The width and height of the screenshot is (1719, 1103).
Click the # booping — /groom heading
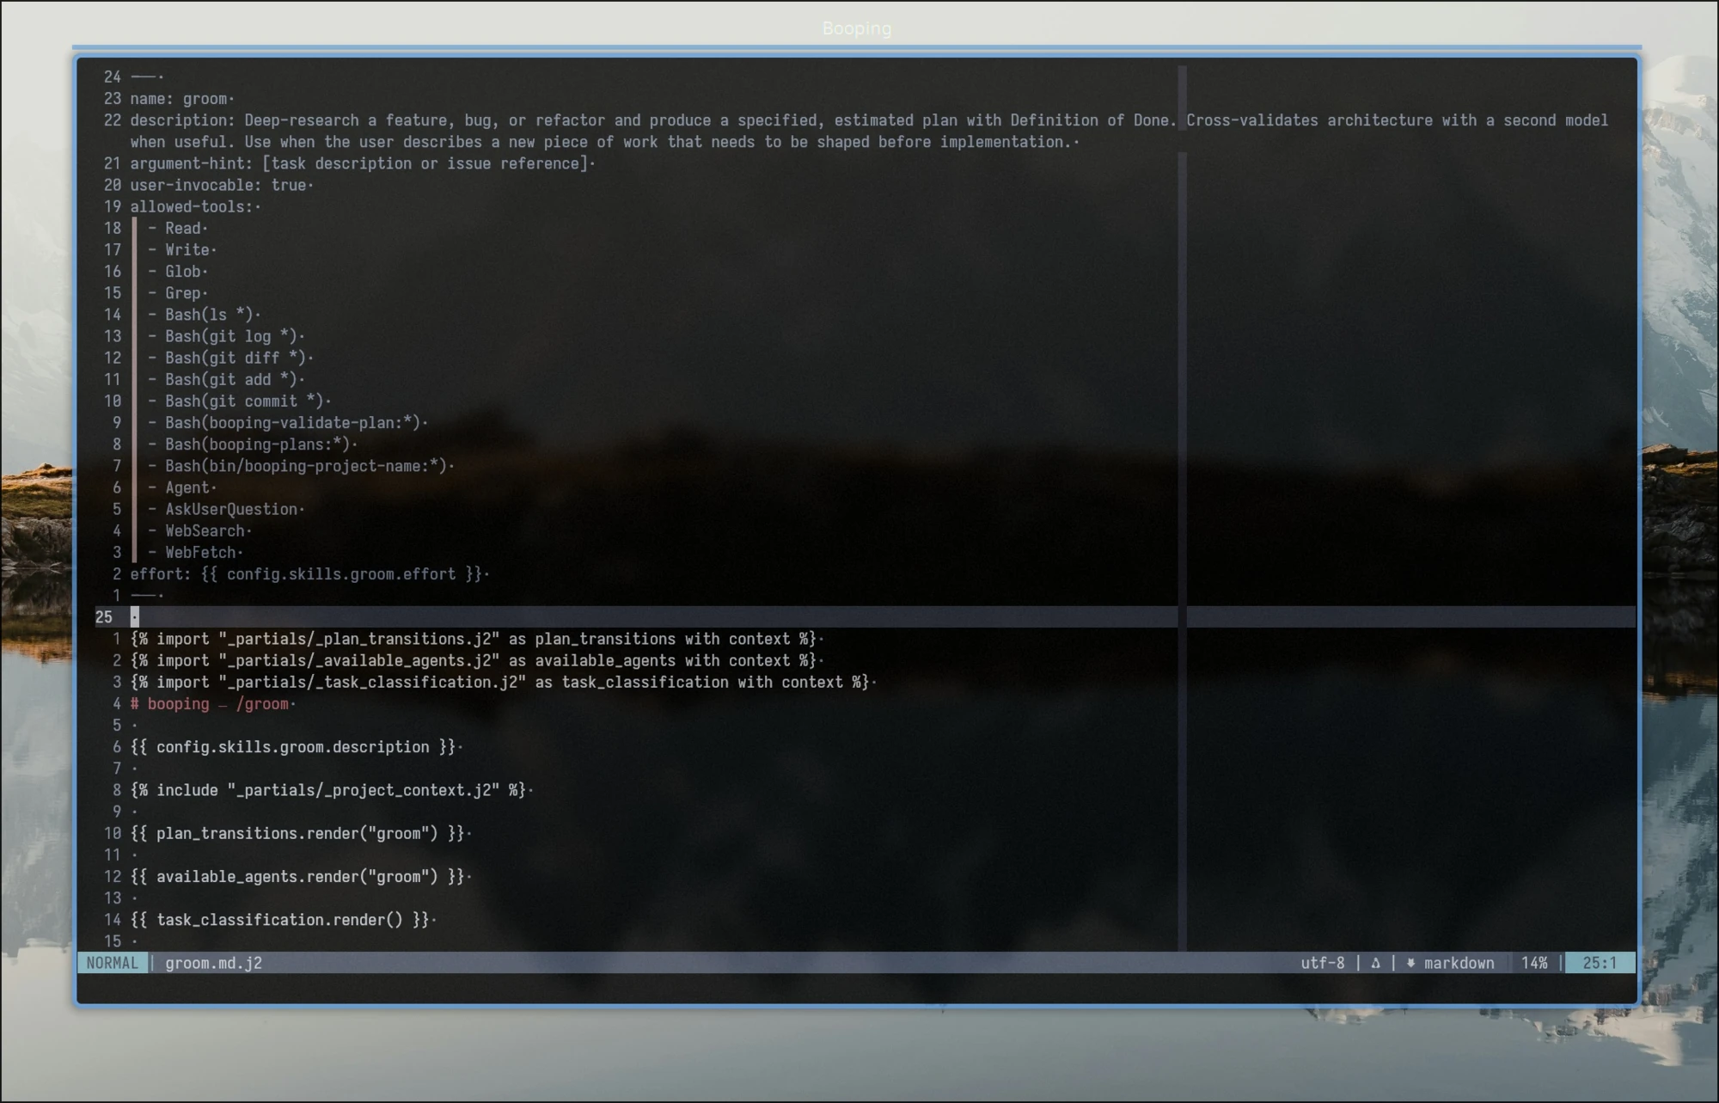click(x=211, y=703)
